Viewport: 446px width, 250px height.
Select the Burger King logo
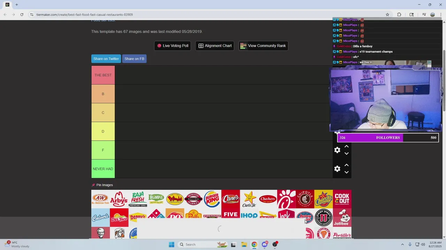pyautogui.click(x=212, y=199)
